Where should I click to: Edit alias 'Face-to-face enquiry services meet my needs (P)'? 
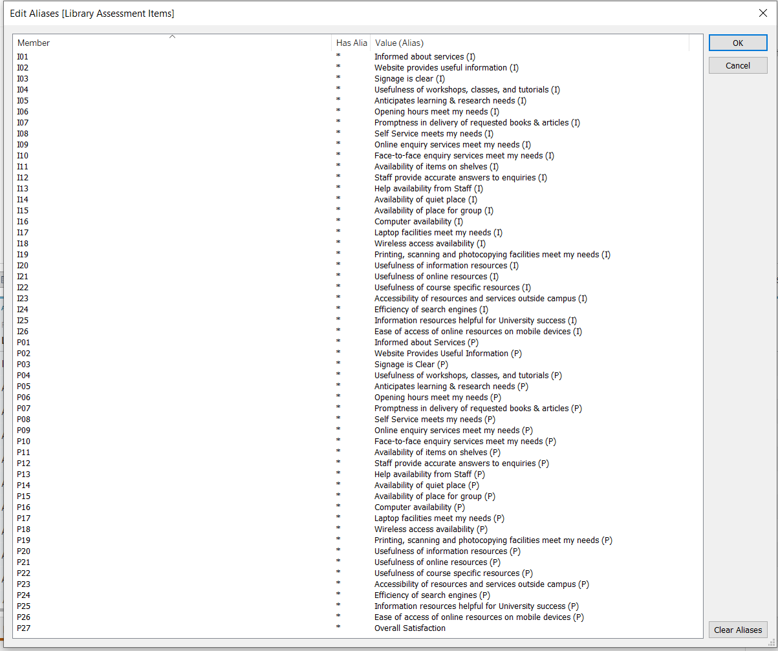point(465,442)
